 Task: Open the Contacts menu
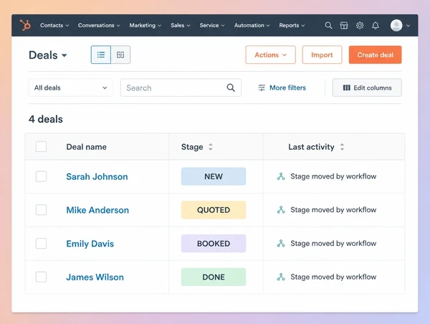pyautogui.click(x=54, y=25)
